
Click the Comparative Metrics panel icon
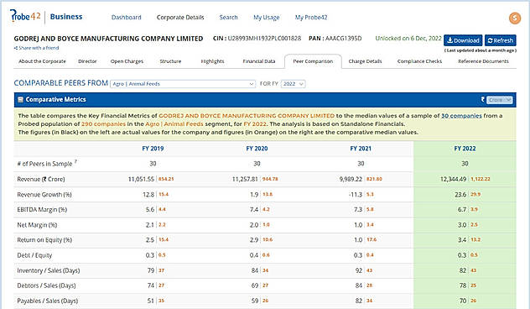pos(20,100)
